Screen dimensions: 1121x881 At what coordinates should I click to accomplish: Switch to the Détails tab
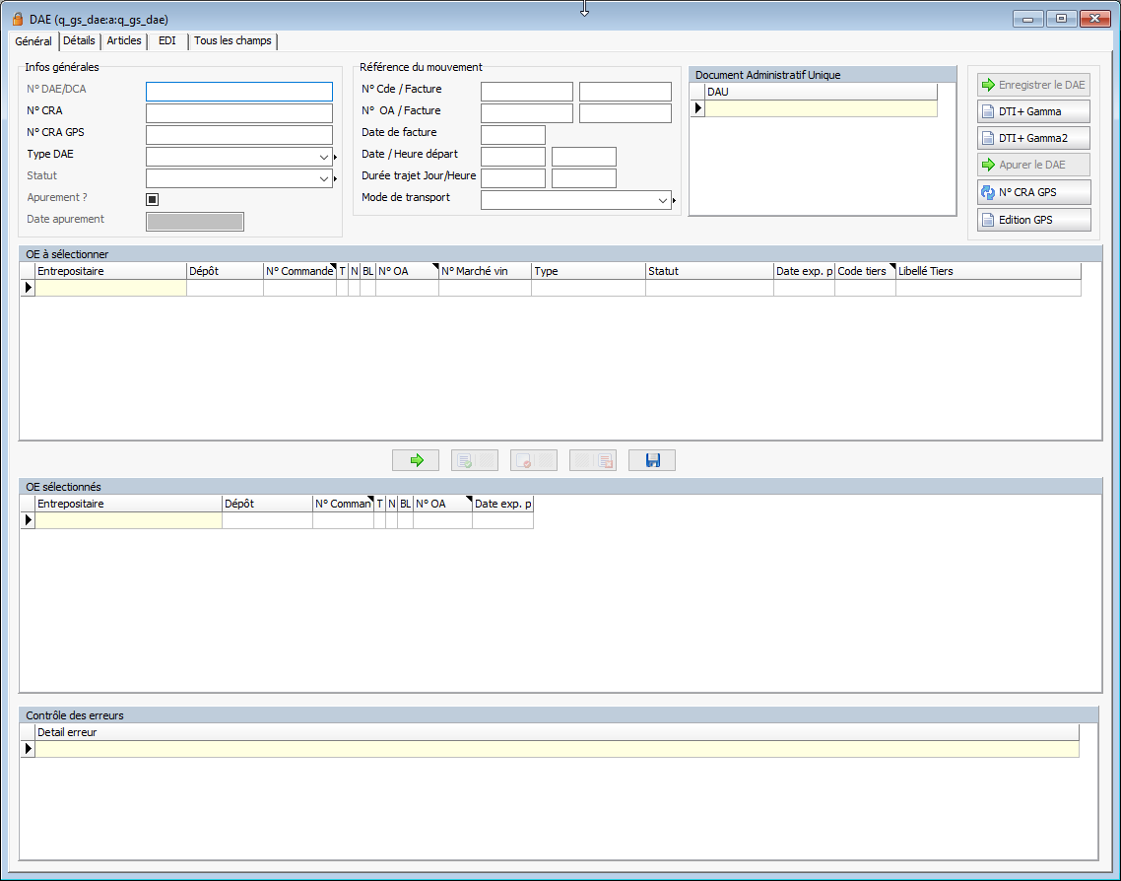79,41
